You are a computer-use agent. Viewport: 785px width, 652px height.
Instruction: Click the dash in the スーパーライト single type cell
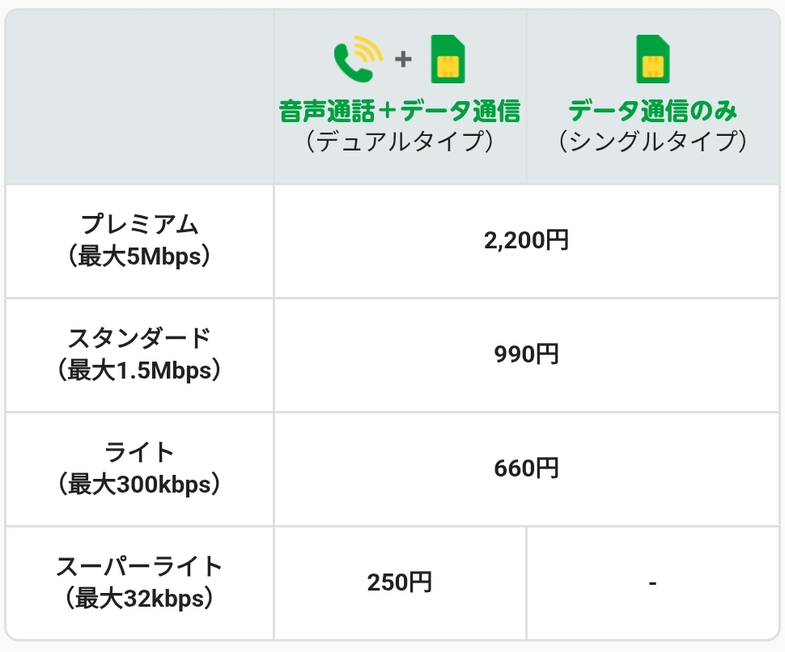coord(652,582)
